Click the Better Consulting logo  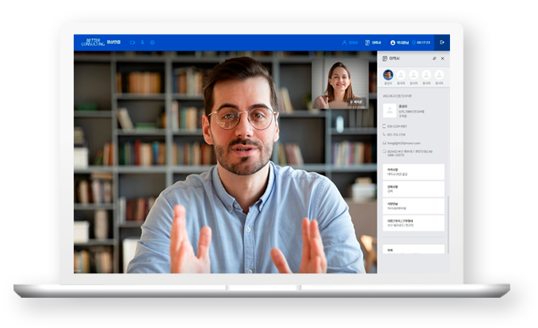(x=93, y=42)
